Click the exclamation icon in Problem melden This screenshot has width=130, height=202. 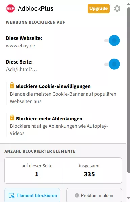(77, 195)
